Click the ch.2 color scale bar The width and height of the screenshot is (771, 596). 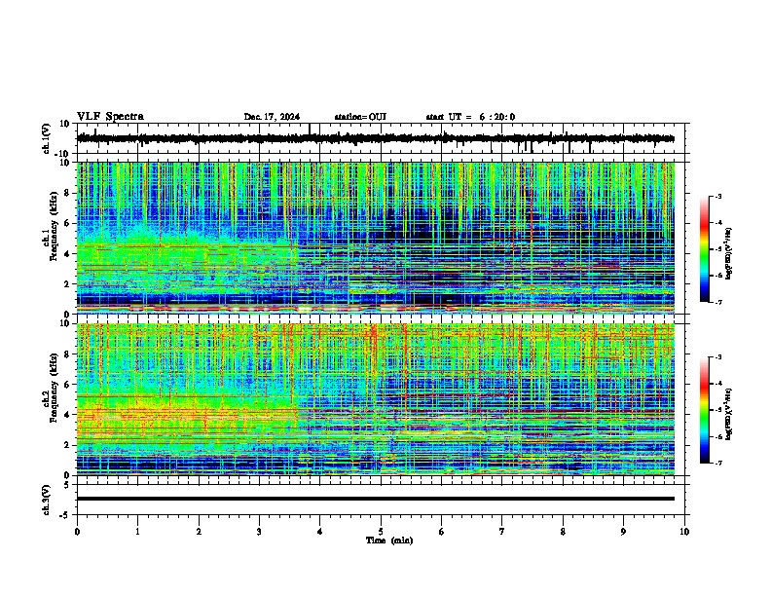(705, 410)
